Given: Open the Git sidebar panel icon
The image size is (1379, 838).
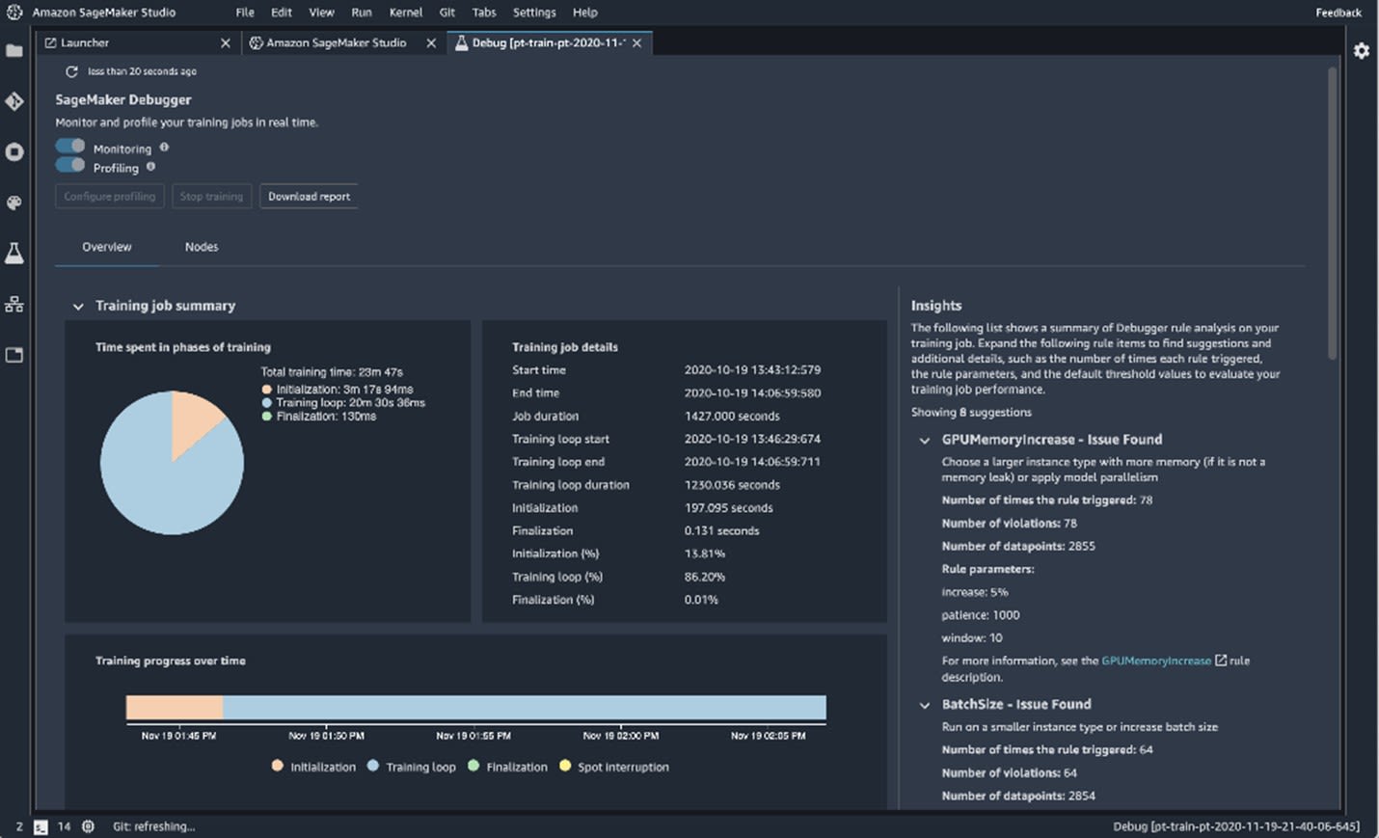Looking at the screenshot, I should click(14, 101).
